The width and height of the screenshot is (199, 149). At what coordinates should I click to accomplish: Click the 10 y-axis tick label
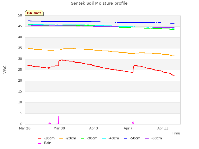20,102
